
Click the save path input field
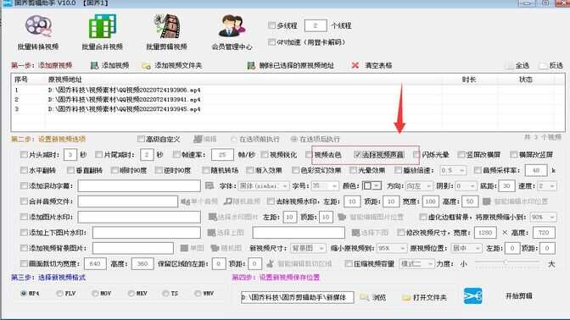click(x=297, y=297)
